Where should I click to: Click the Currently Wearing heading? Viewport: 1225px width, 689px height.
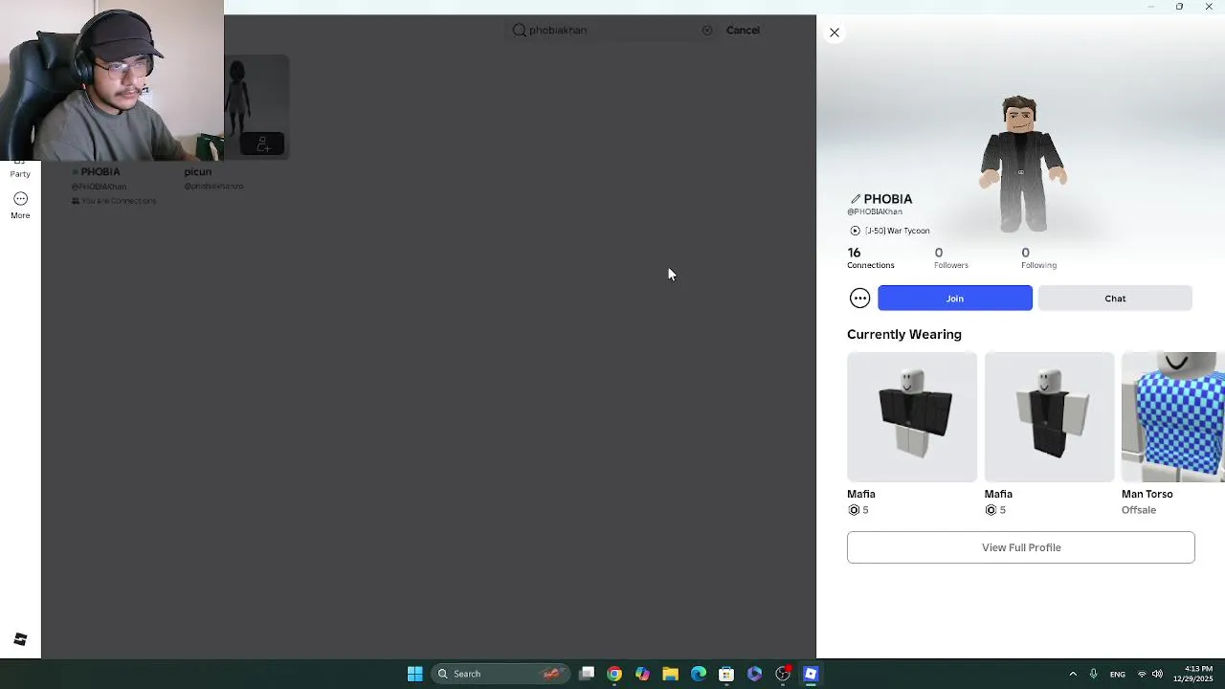click(x=904, y=334)
